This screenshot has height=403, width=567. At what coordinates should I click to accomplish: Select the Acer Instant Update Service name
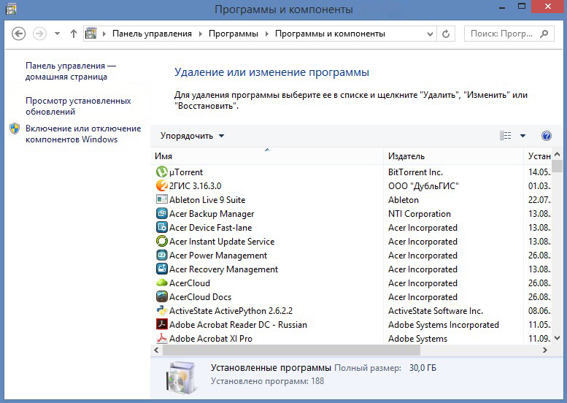[x=222, y=242]
